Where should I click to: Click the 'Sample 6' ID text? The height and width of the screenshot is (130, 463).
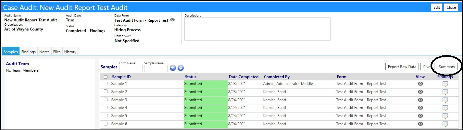tap(119, 124)
